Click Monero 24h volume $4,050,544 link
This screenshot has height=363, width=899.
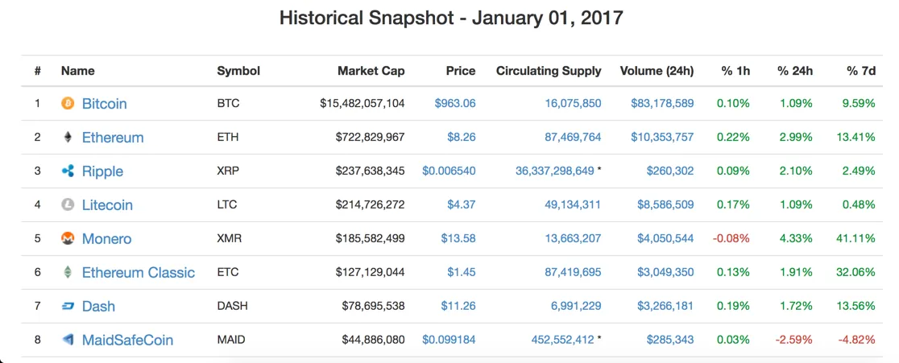point(665,239)
